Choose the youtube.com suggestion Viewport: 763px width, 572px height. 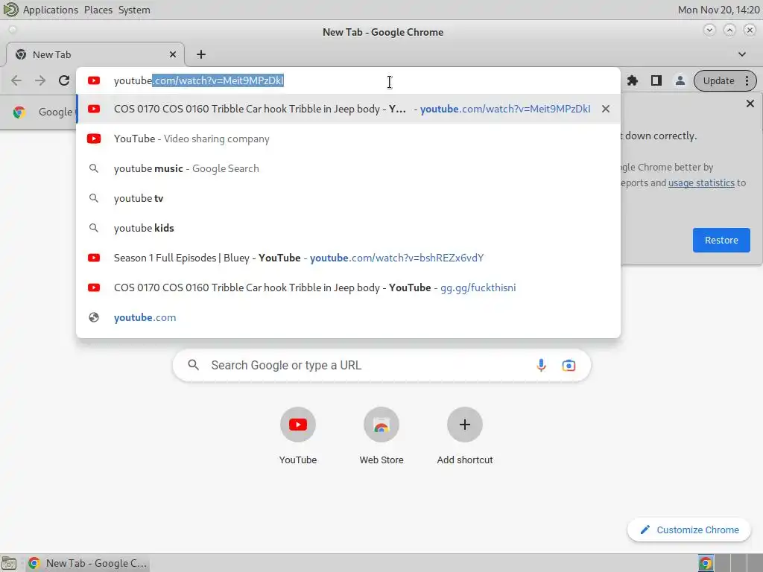(348, 317)
